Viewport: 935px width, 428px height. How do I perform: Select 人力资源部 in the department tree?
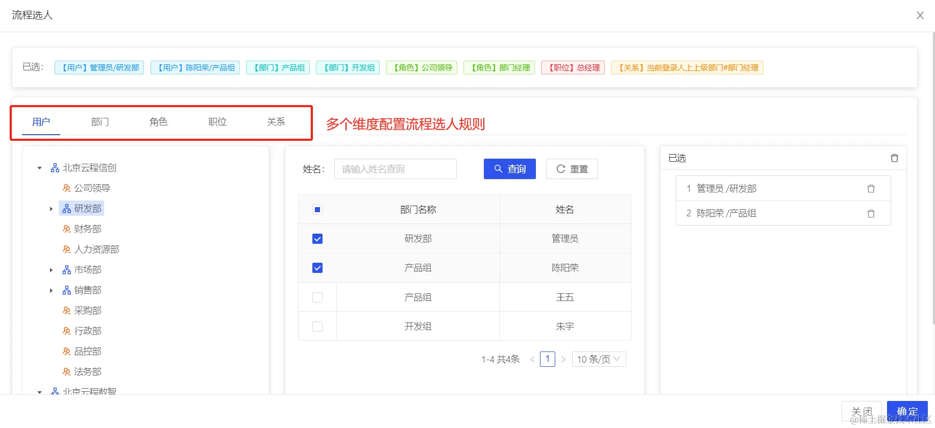96,249
